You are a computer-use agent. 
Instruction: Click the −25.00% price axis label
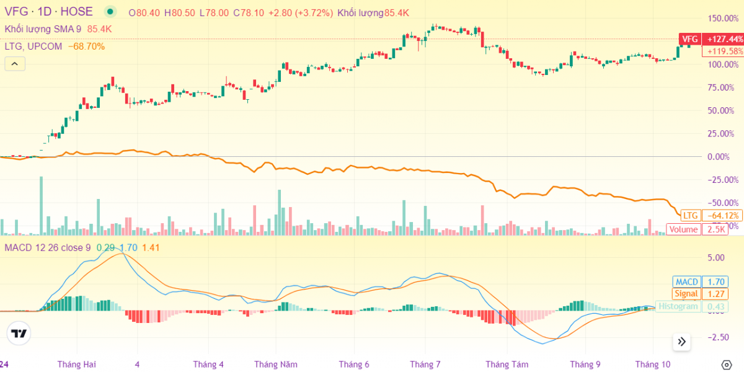pos(723,180)
